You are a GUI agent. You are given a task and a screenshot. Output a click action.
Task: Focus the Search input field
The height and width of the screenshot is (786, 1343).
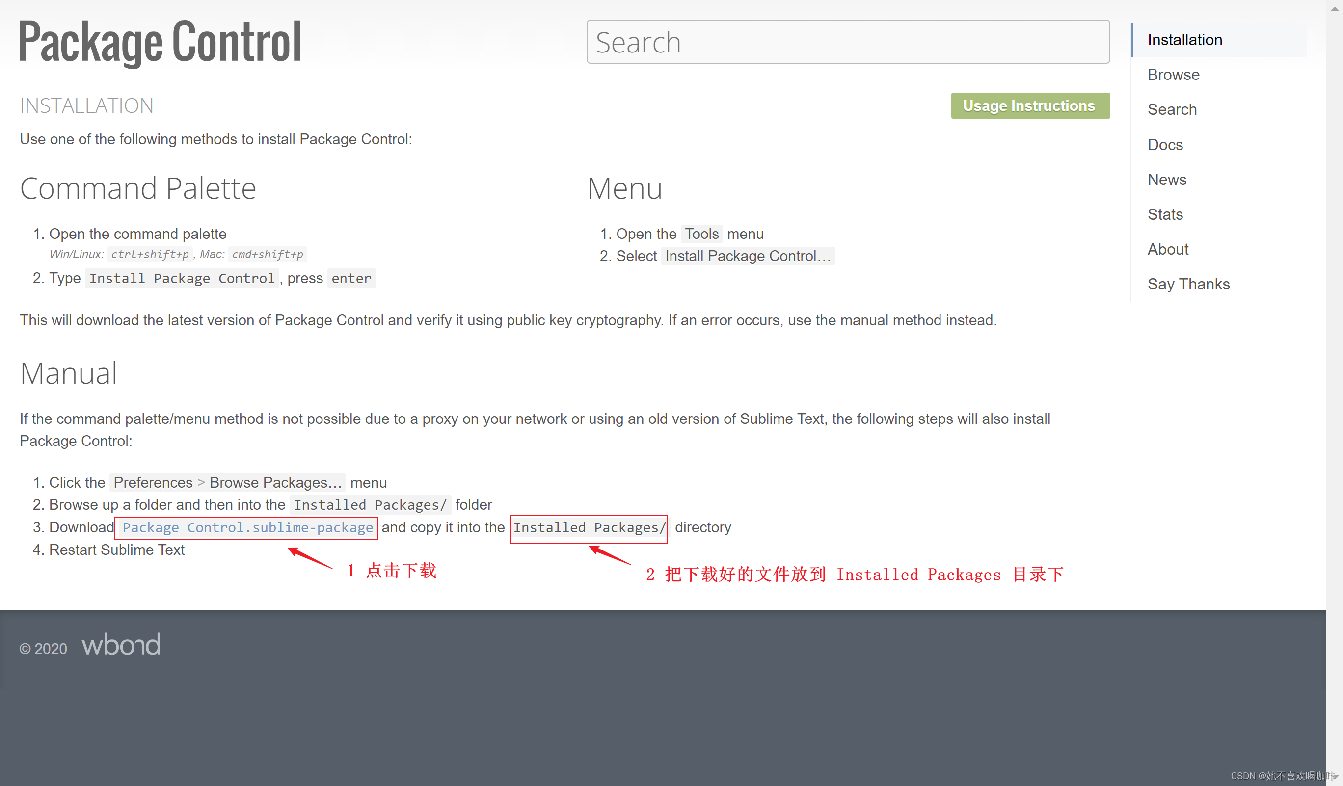click(847, 42)
